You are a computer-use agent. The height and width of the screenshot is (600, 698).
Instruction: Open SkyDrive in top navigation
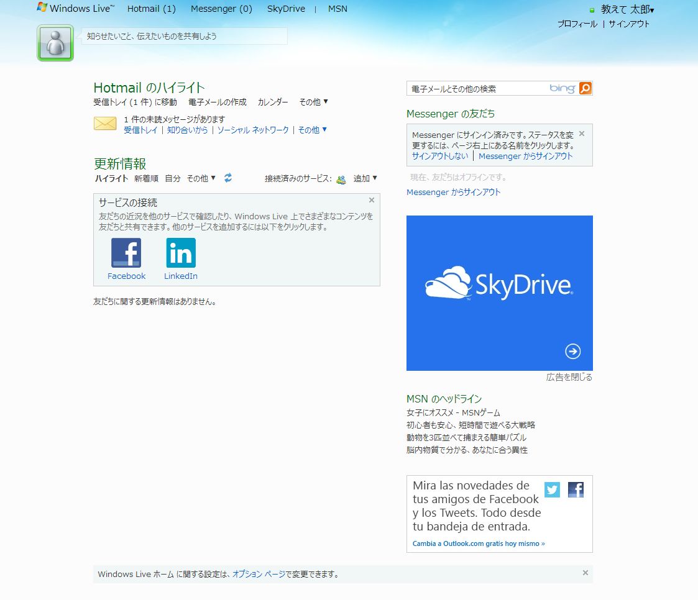coord(286,9)
